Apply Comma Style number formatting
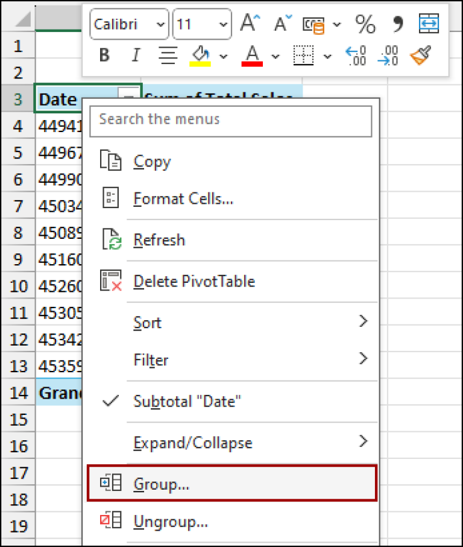This screenshot has width=463, height=547. [396, 24]
